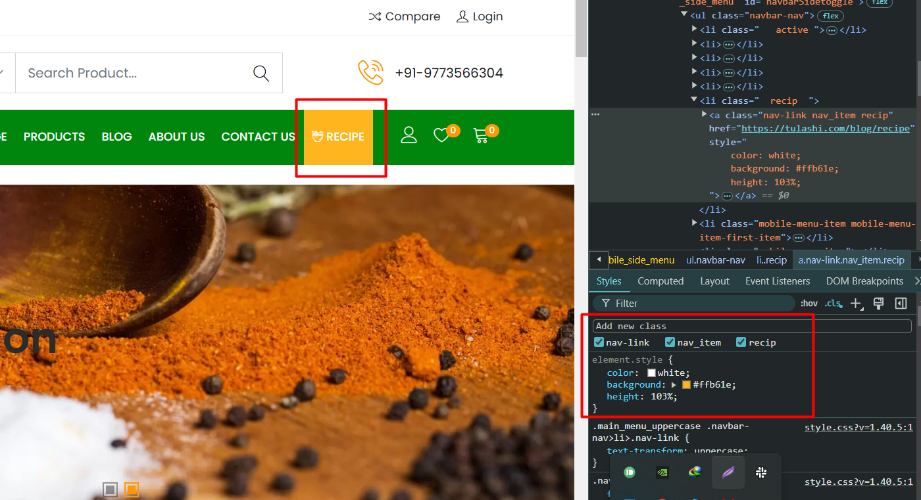This screenshot has width=921, height=500.
Task: Uncheck the recip class checkbox
Action: pyautogui.click(x=741, y=342)
